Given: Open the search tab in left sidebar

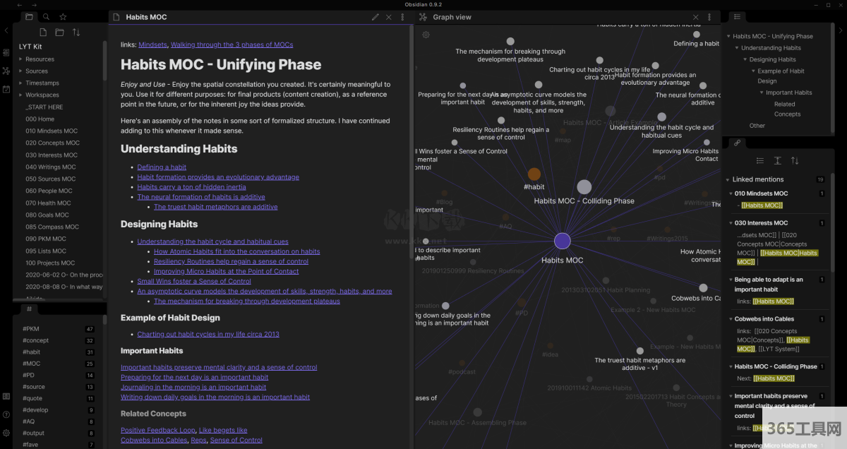Looking at the screenshot, I should [x=46, y=17].
